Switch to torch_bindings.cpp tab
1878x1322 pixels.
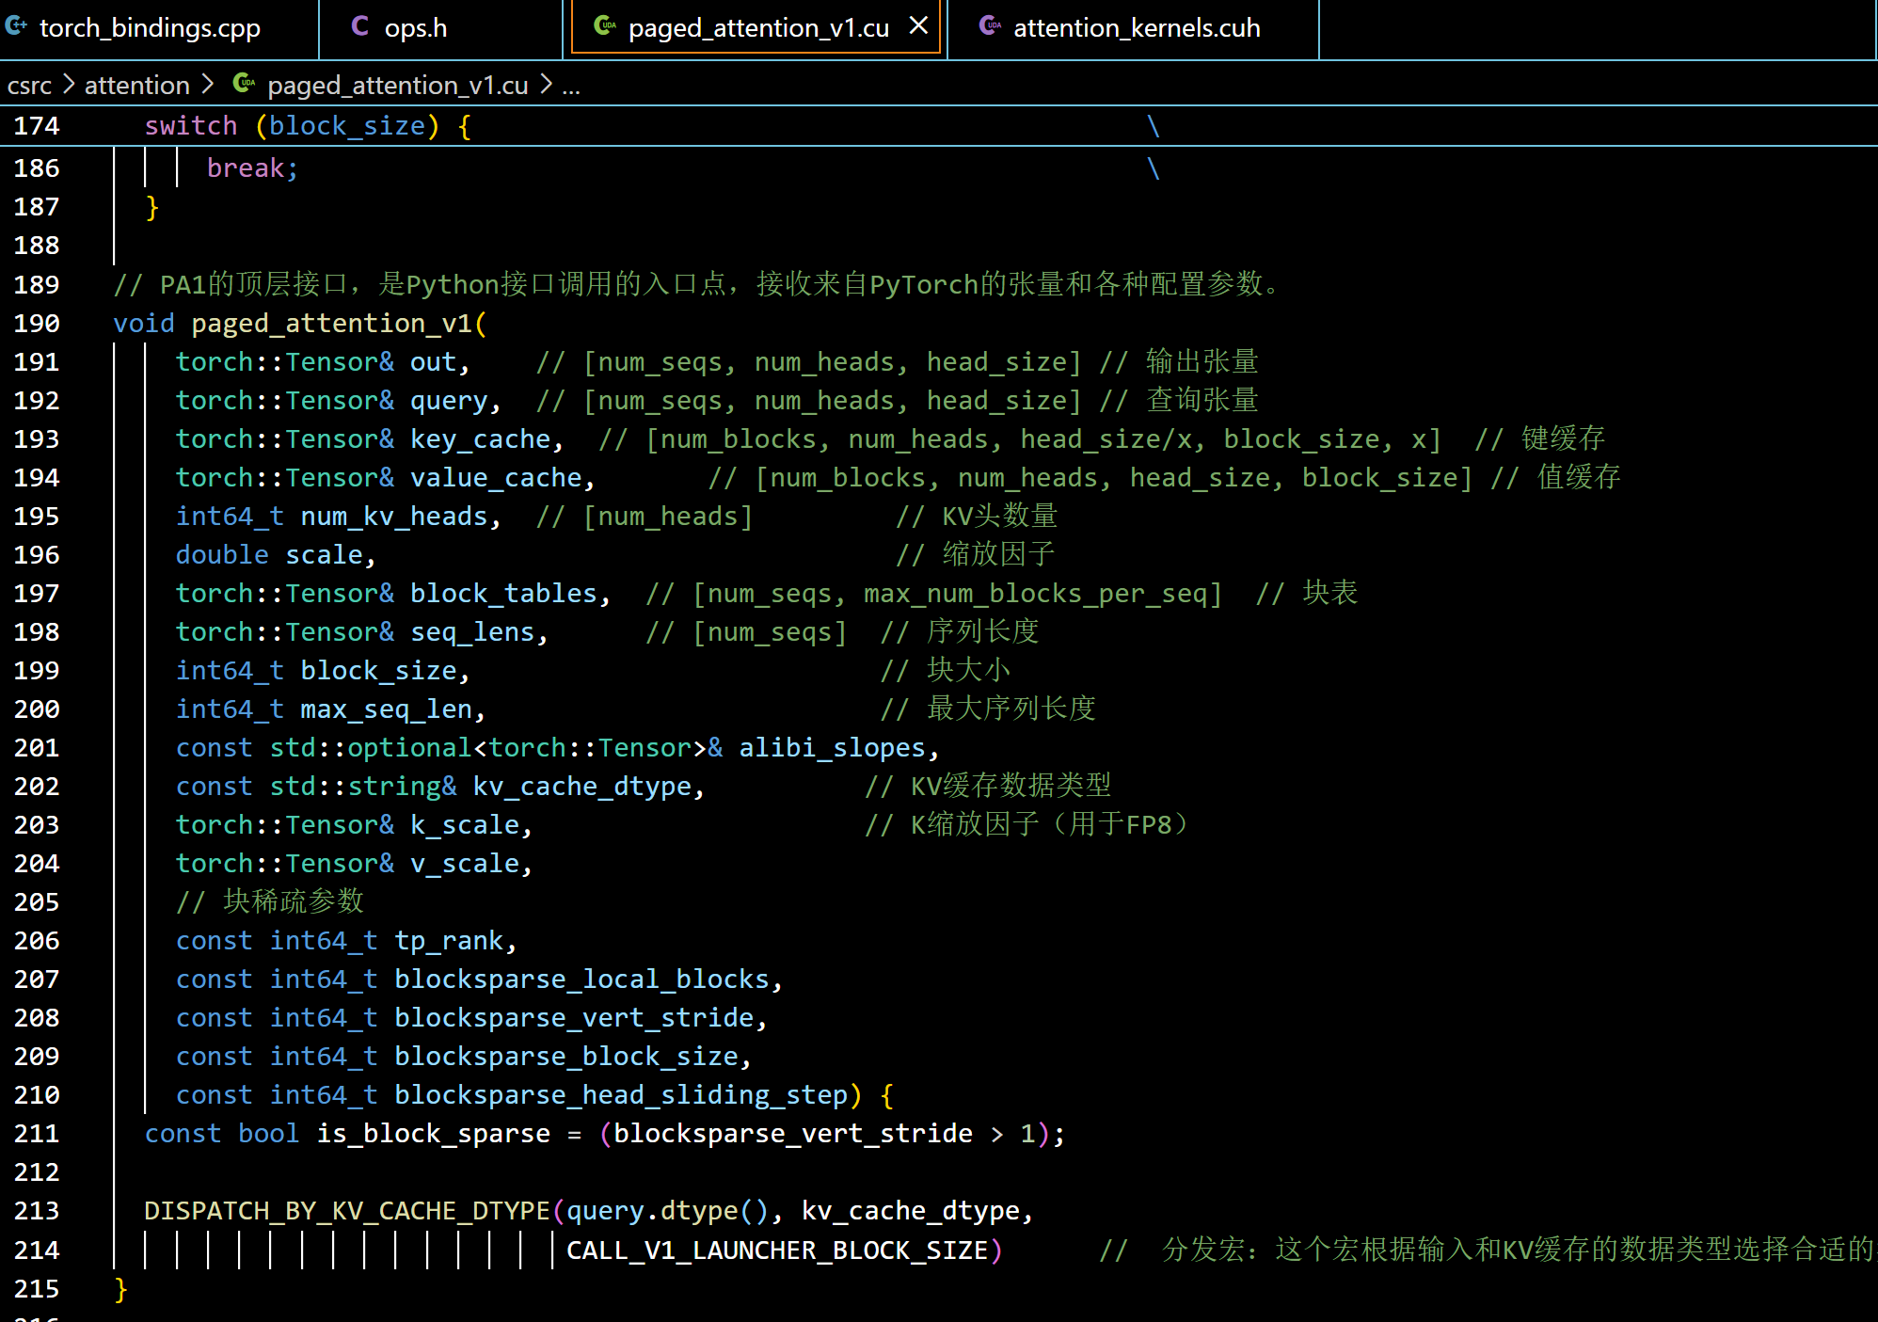coord(150,28)
